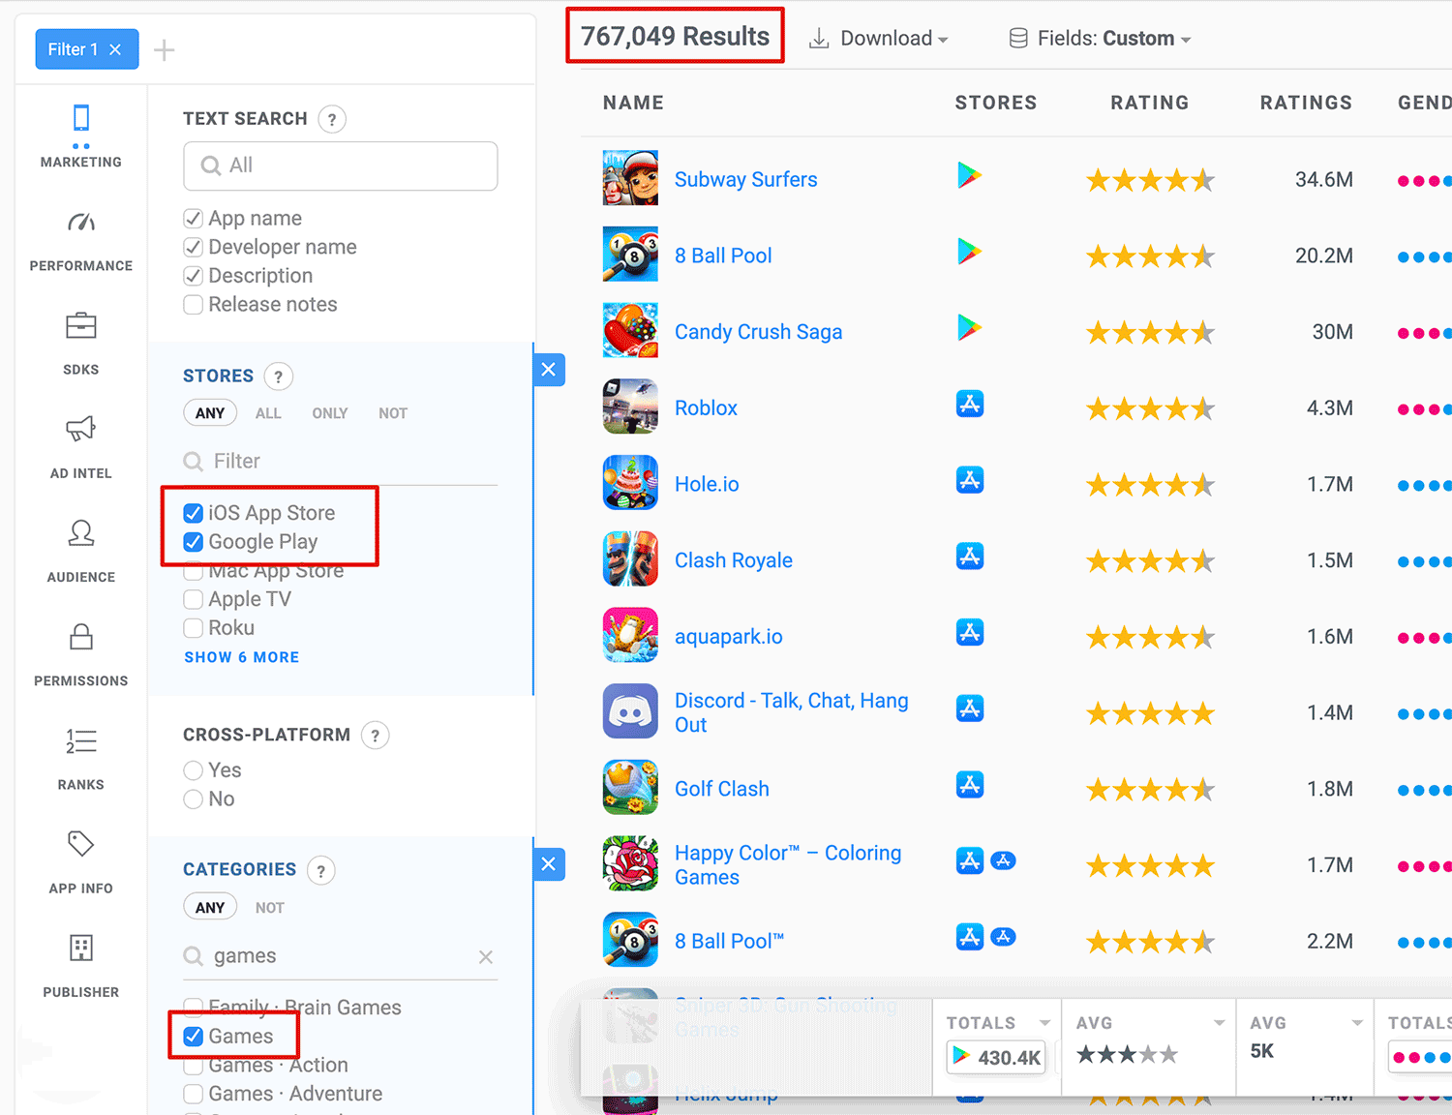This screenshot has height=1115, width=1452.
Task: Toggle the Developer name checkbox
Action: click(194, 248)
